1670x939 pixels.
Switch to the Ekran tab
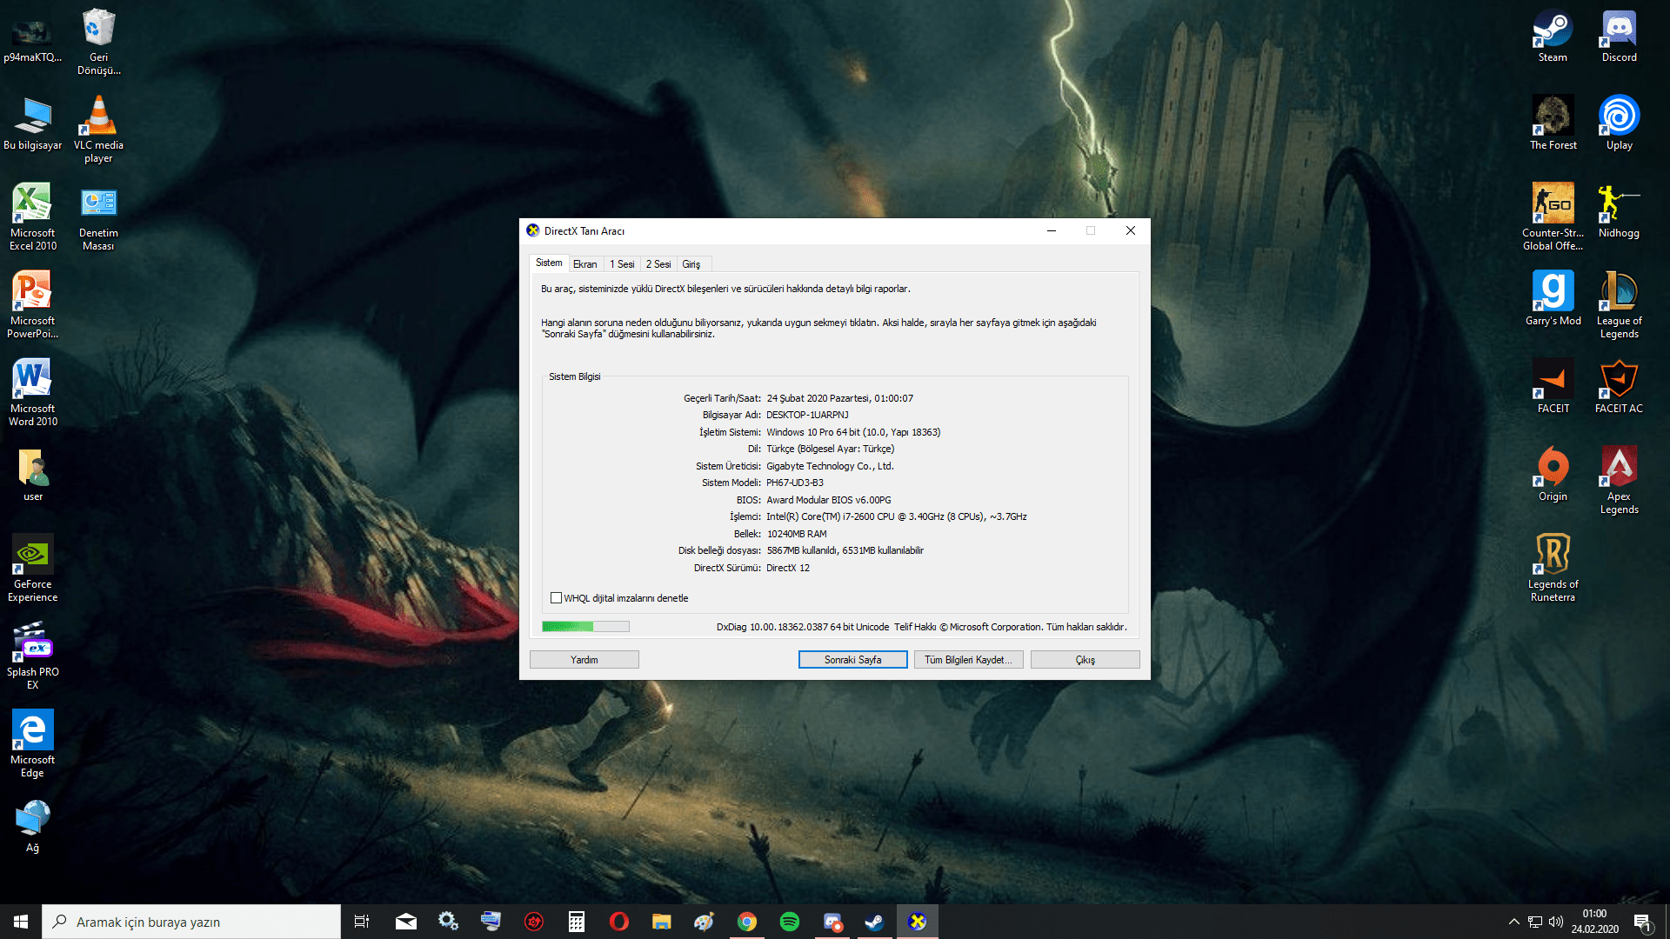tap(584, 264)
